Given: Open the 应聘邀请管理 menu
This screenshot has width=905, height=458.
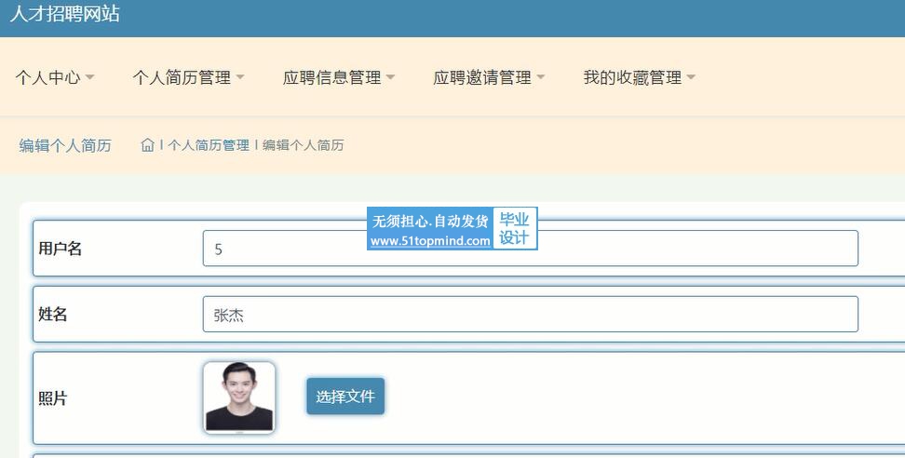Looking at the screenshot, I should 488,76.
